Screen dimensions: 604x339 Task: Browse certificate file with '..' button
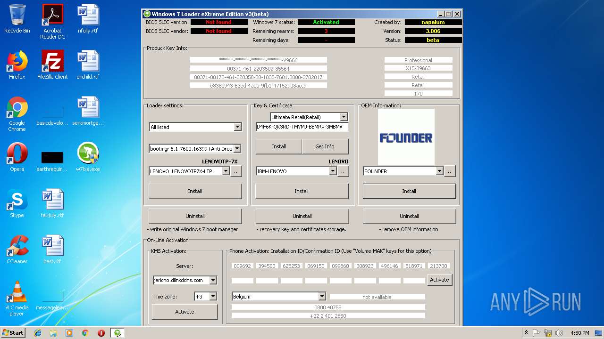(x=343, y=171)
